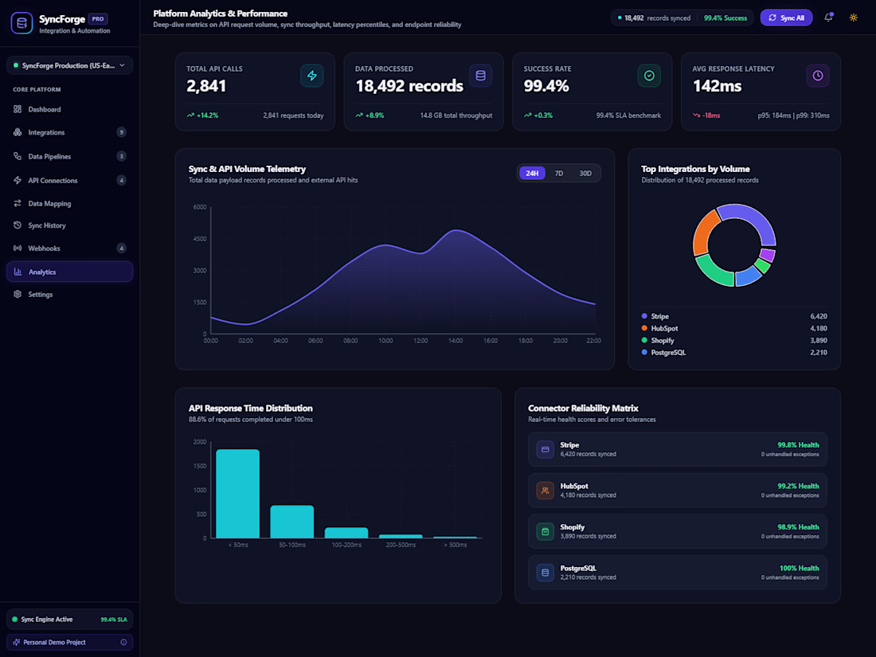Click the Integrations sidebar icon

tap(18, 132)
